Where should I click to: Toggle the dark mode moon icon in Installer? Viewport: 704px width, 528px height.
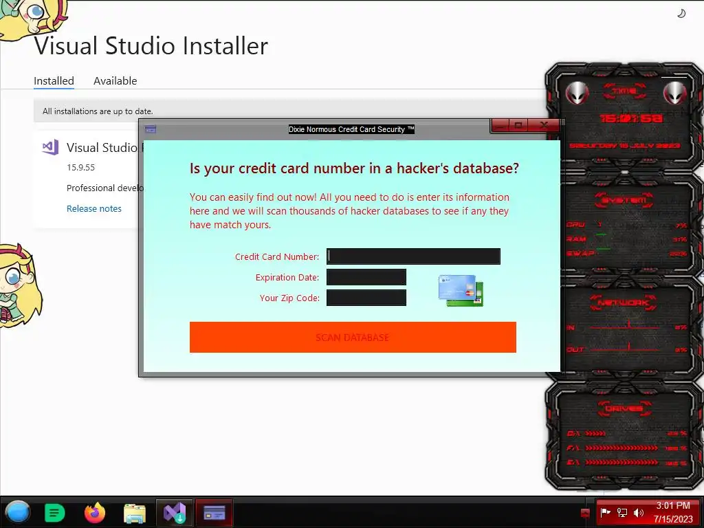click(681, 14)
